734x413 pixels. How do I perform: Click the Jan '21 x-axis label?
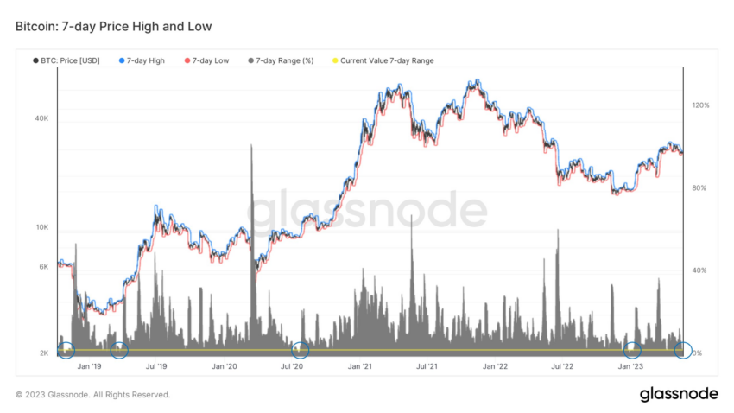click(x=359, y=366)
